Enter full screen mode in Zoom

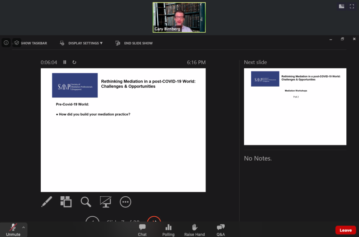click(352, 6)
